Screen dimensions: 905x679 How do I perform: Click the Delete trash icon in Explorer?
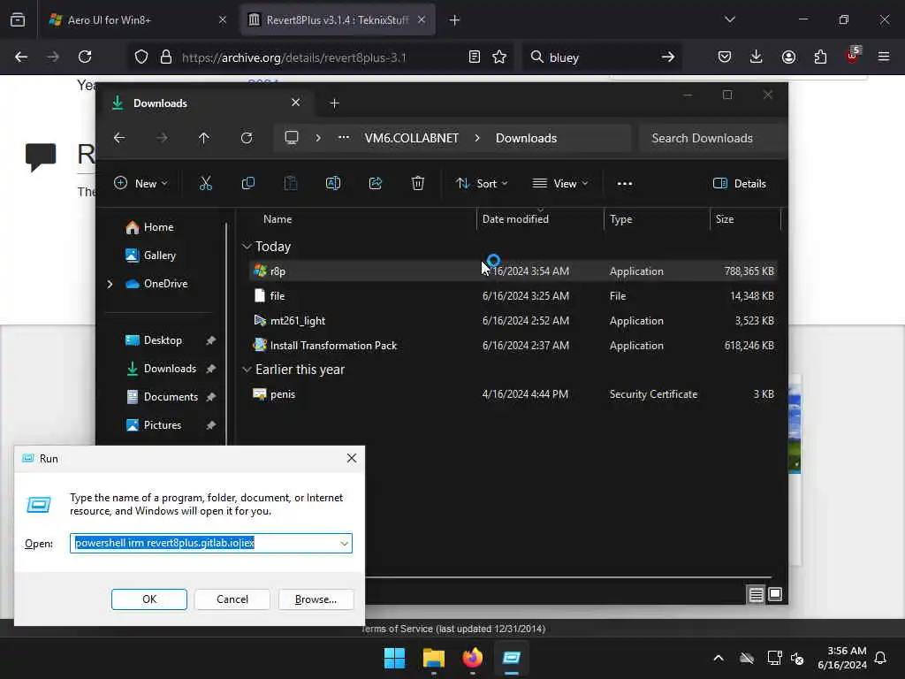coord(418,184)
